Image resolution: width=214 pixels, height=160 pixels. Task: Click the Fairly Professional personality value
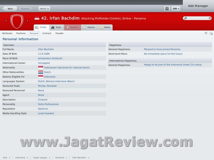[x=48, y=104]
